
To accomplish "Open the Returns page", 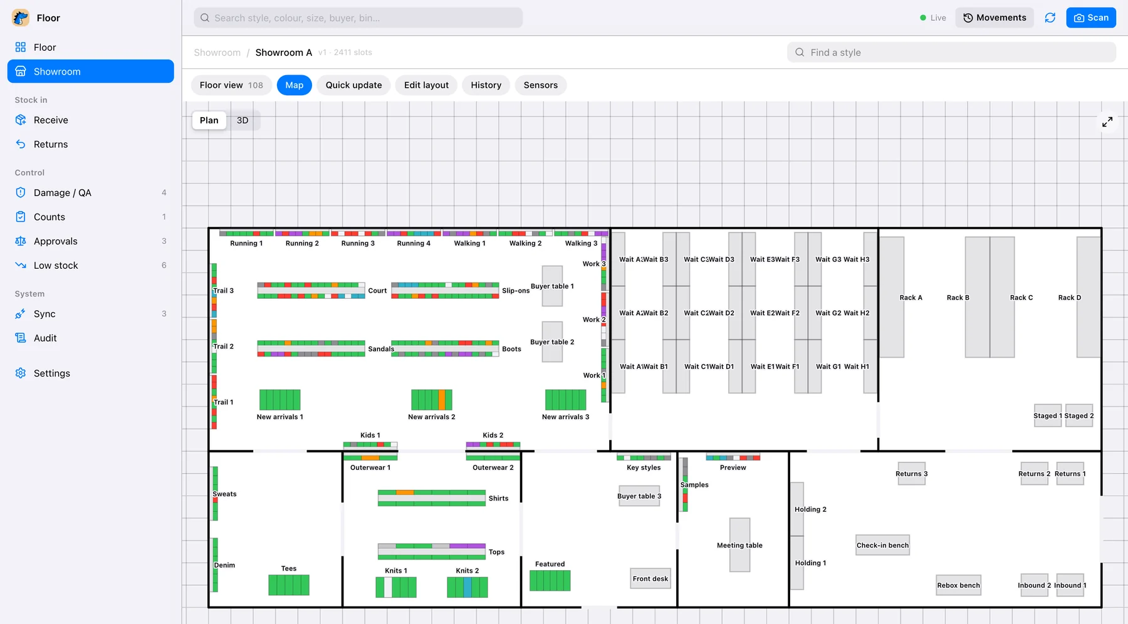I will click(x=91, y=144).
